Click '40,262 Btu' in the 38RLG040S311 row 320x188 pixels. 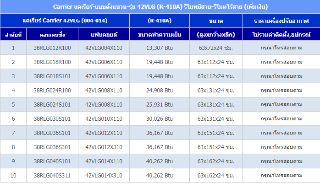point(160,175)
